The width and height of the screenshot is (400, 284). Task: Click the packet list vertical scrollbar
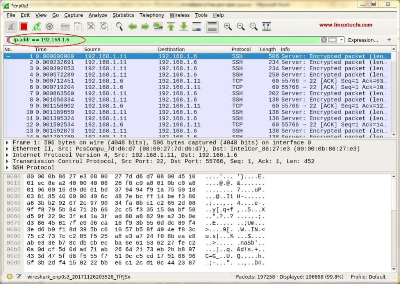(394, 98)
